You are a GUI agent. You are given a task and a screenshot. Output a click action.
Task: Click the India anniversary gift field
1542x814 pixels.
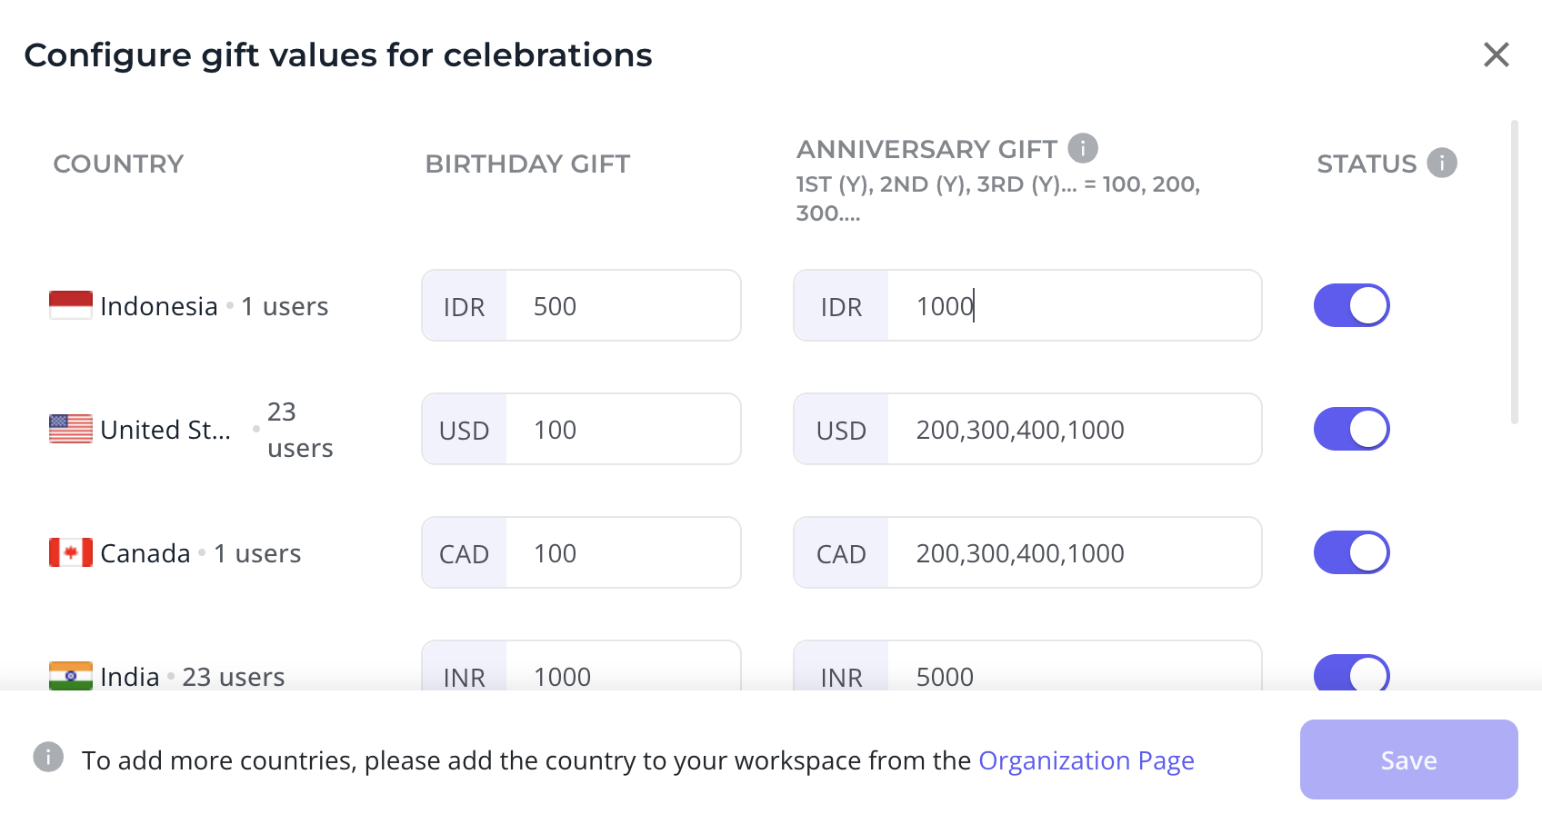[1074, 668]
